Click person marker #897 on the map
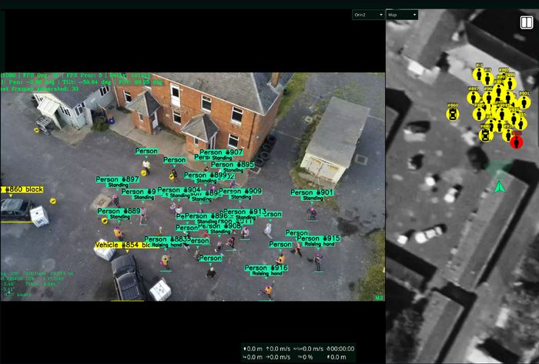The image size is (539, 364). tap(474, 97)
